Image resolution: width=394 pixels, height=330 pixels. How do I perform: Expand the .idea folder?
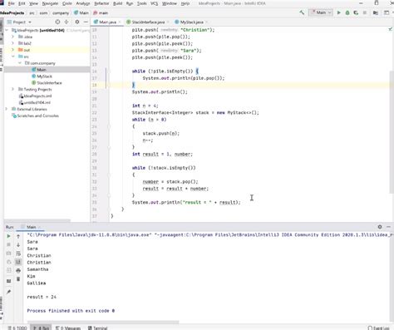(x=12, y=37)
